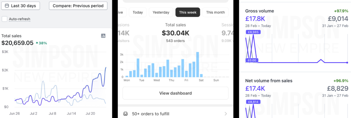Viewport: 351px width, 118px height.
Task: Click the View dashboard button
Action: pyautogui.click(x=175, y=93)
